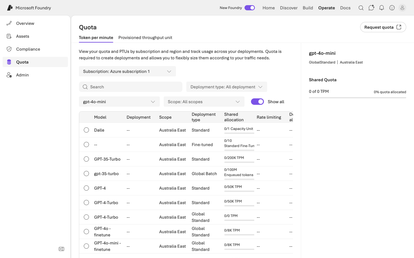Open Compliance in the sidebar

[x=35, y=49]
